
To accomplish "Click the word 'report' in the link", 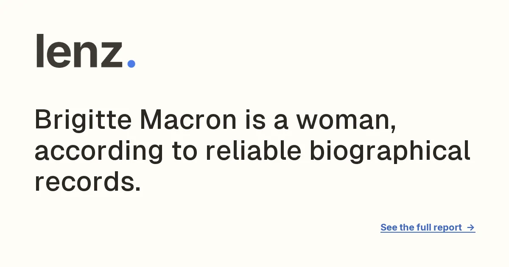I will pos(447,228).
